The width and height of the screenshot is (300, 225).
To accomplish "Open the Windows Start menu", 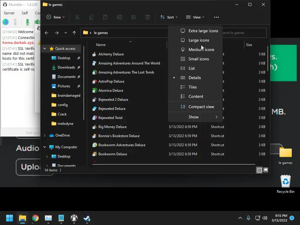I will (9, 218).
